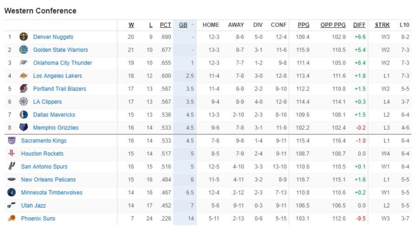This screenshot has height=233, width=417.
Task: Sort by OPP PPG column header
Action: click(x=333, y=25)
